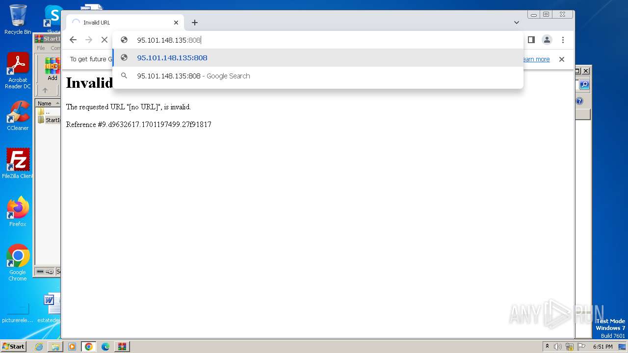Screen dimensions: 628x353
Task: Click the Add button in WinRAR
Action: coord(52,70)
